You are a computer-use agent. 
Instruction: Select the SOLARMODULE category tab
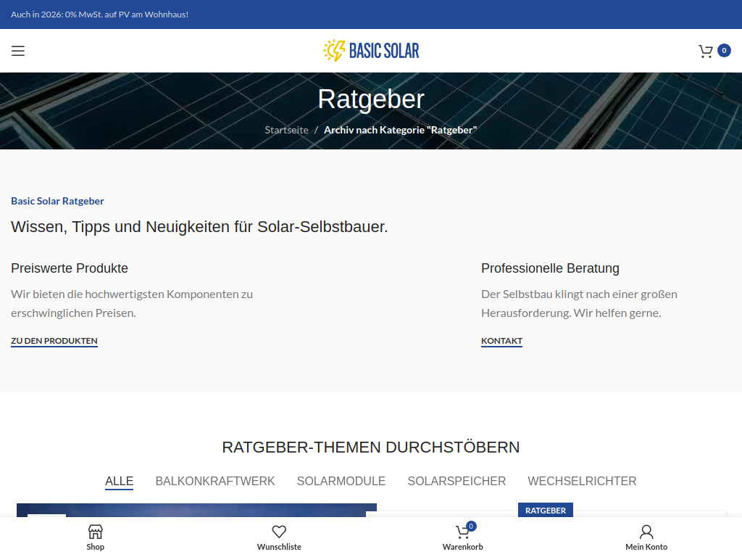point(341,481)
